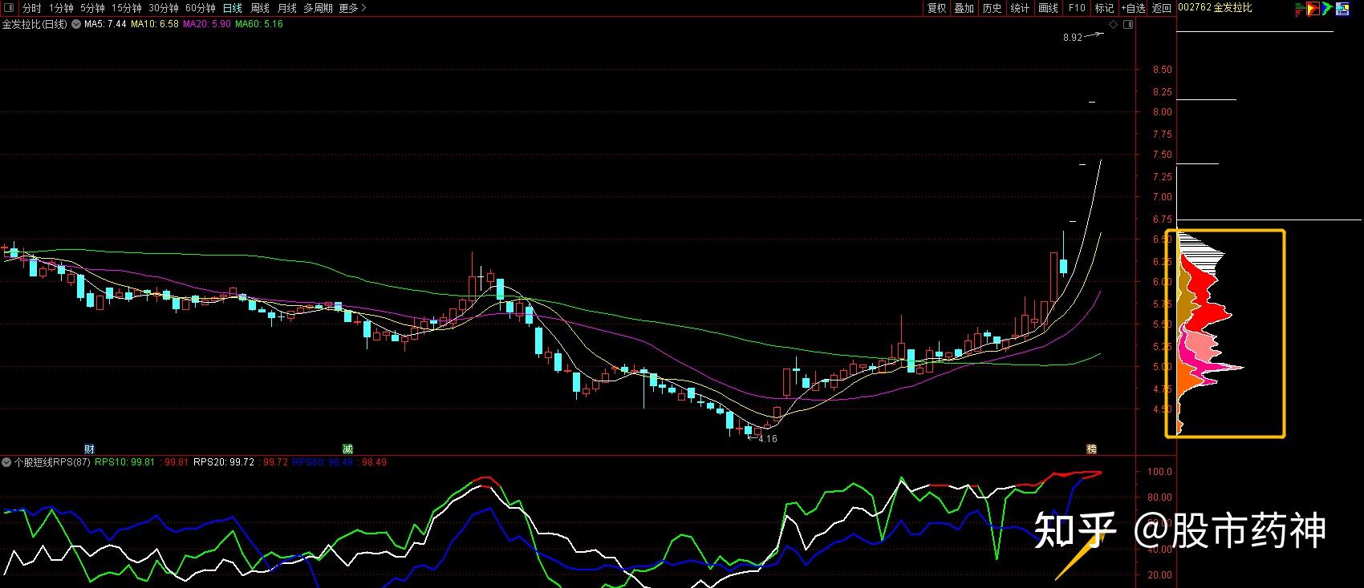1364x588 pixels.
Task: Open the 历史 history button
Action: click(993, 8)
